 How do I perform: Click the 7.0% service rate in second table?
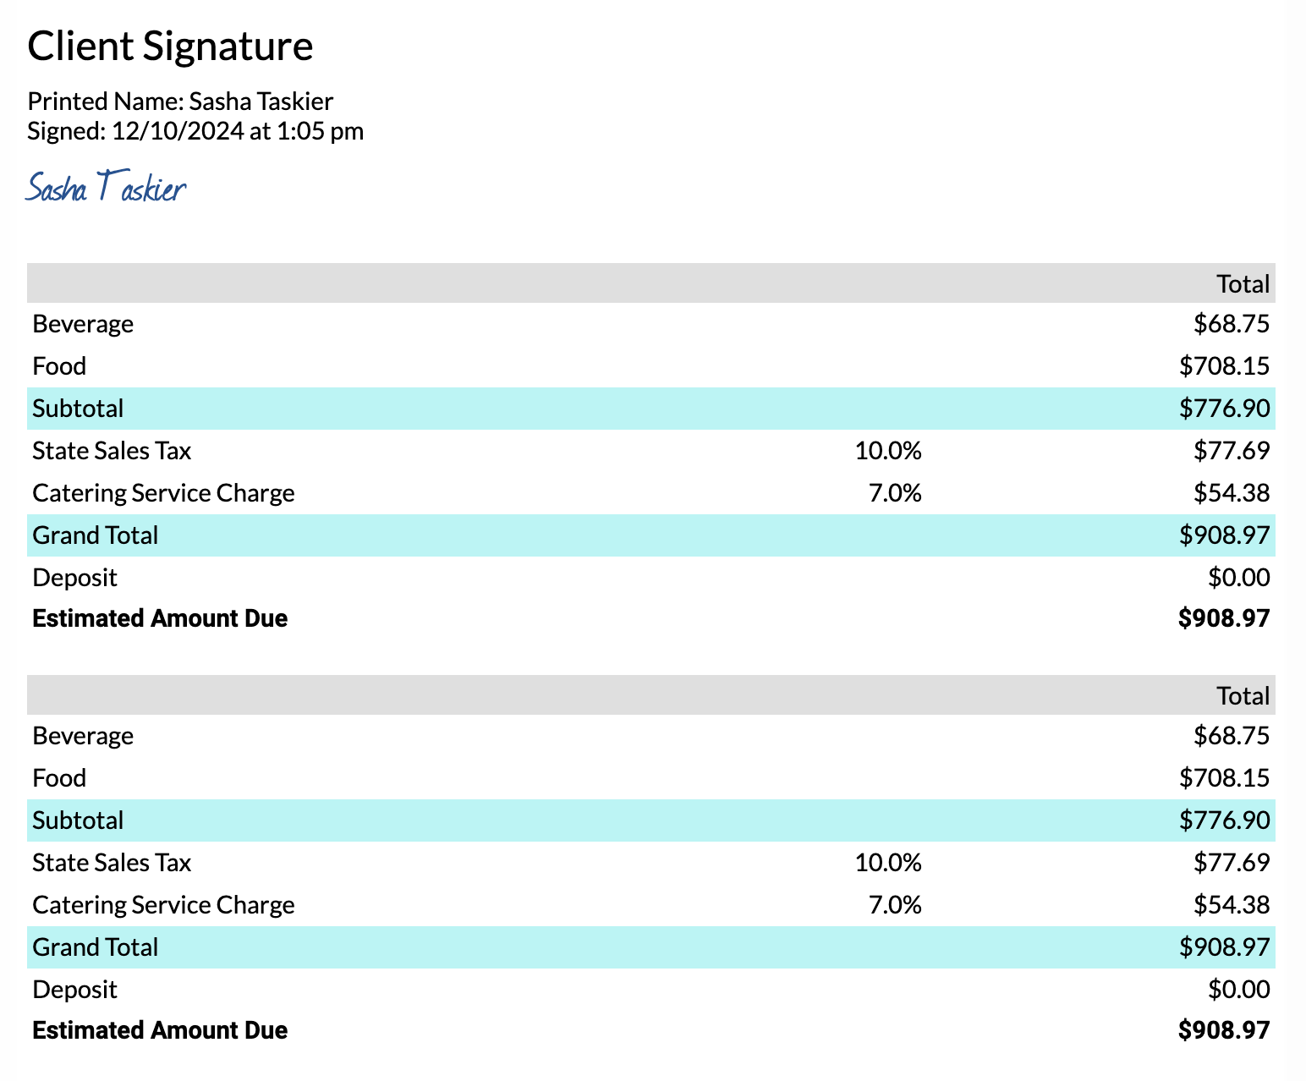(895, 905)
